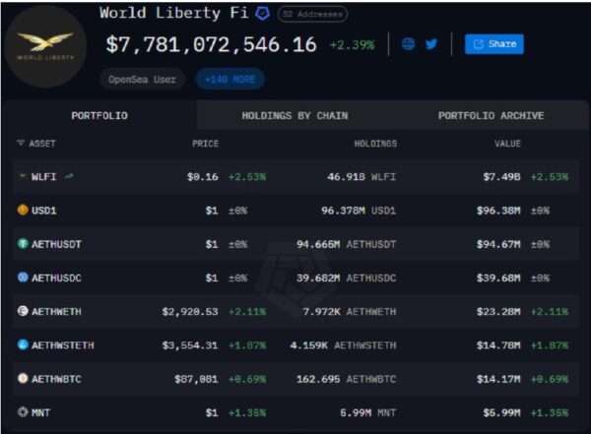Click the $14.17M value cell

pyautogui.click(x=498, y=379)
